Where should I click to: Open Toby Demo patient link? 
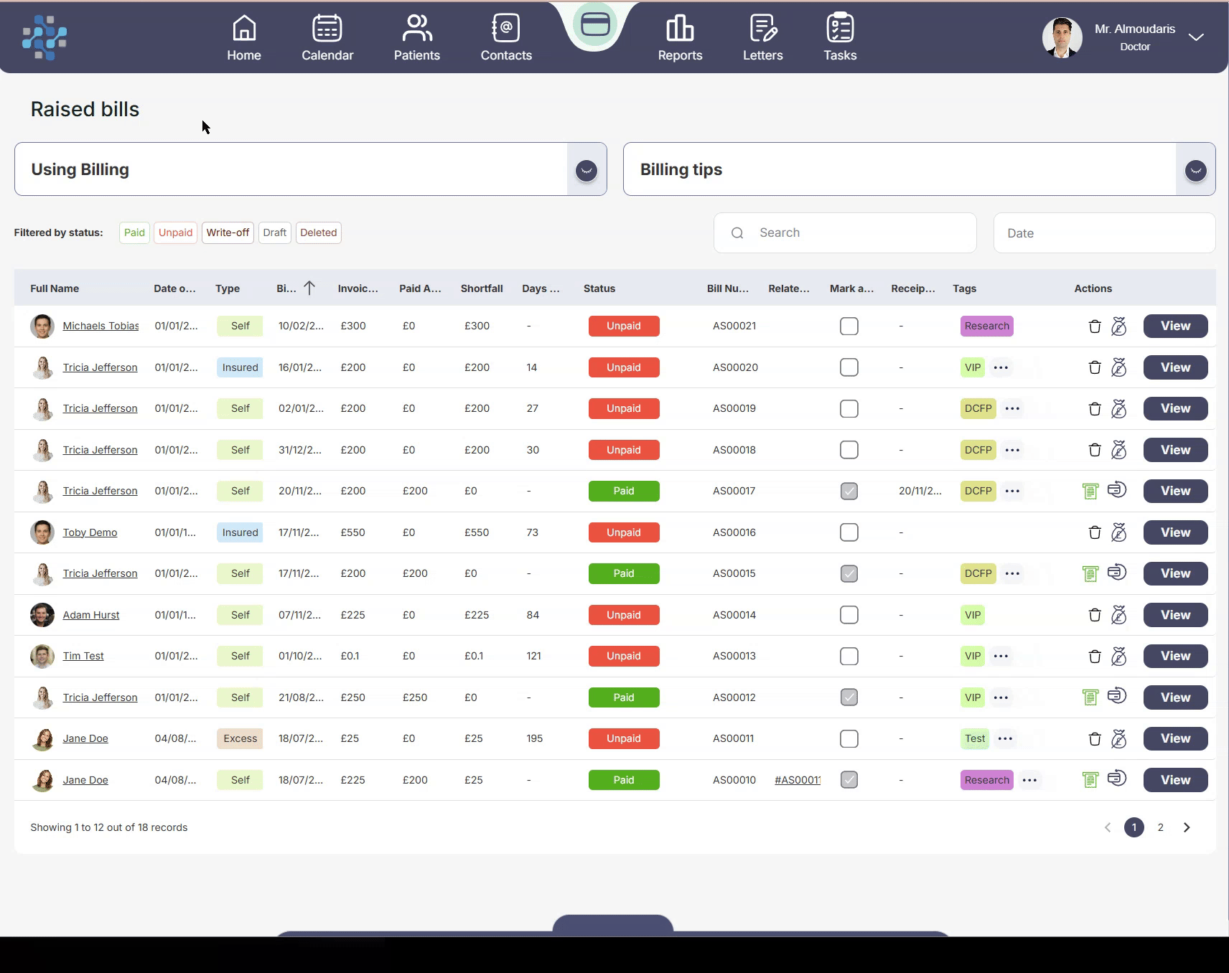pos(90,532)
